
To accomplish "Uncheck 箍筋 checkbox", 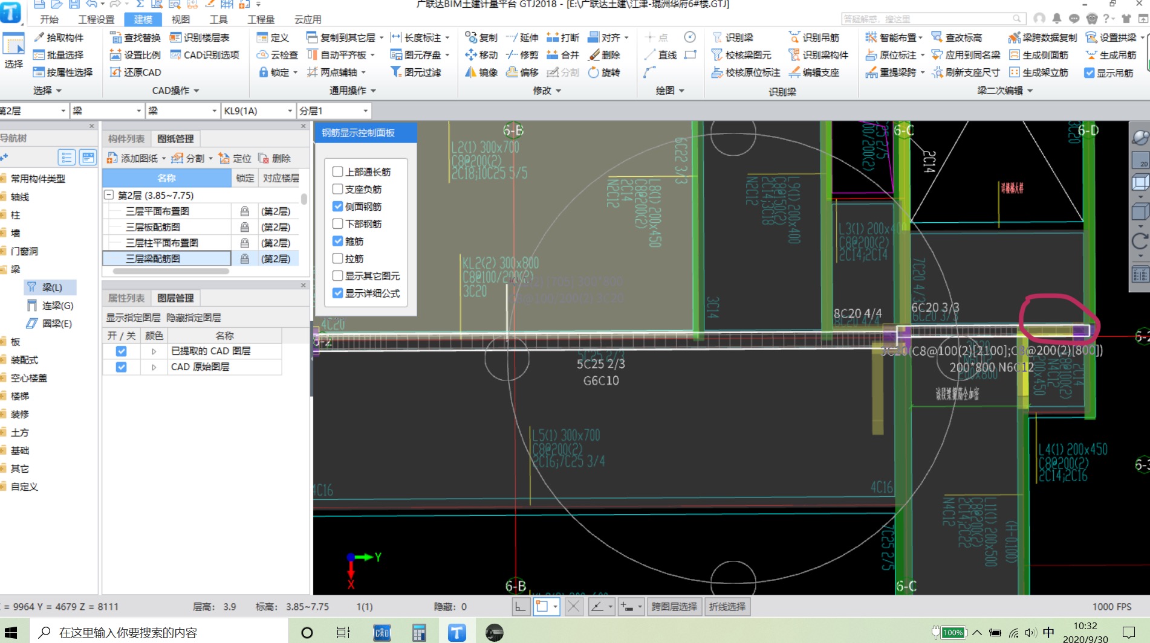I will 338,241.
